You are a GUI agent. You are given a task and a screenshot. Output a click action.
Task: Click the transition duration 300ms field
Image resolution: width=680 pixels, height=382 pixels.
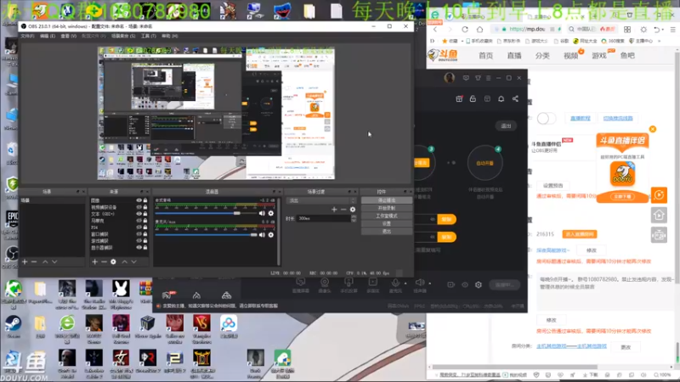324,219
